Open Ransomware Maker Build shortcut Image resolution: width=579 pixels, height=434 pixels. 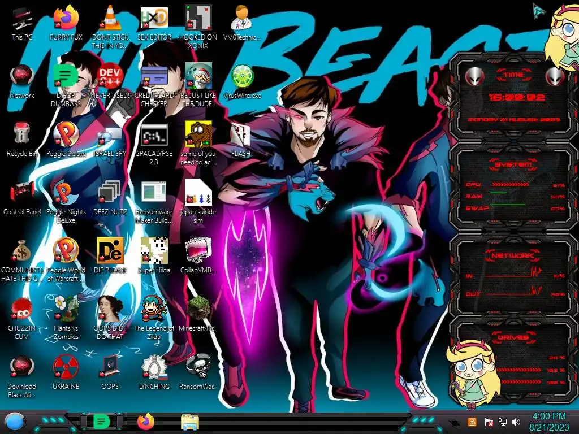click(154, 202)
